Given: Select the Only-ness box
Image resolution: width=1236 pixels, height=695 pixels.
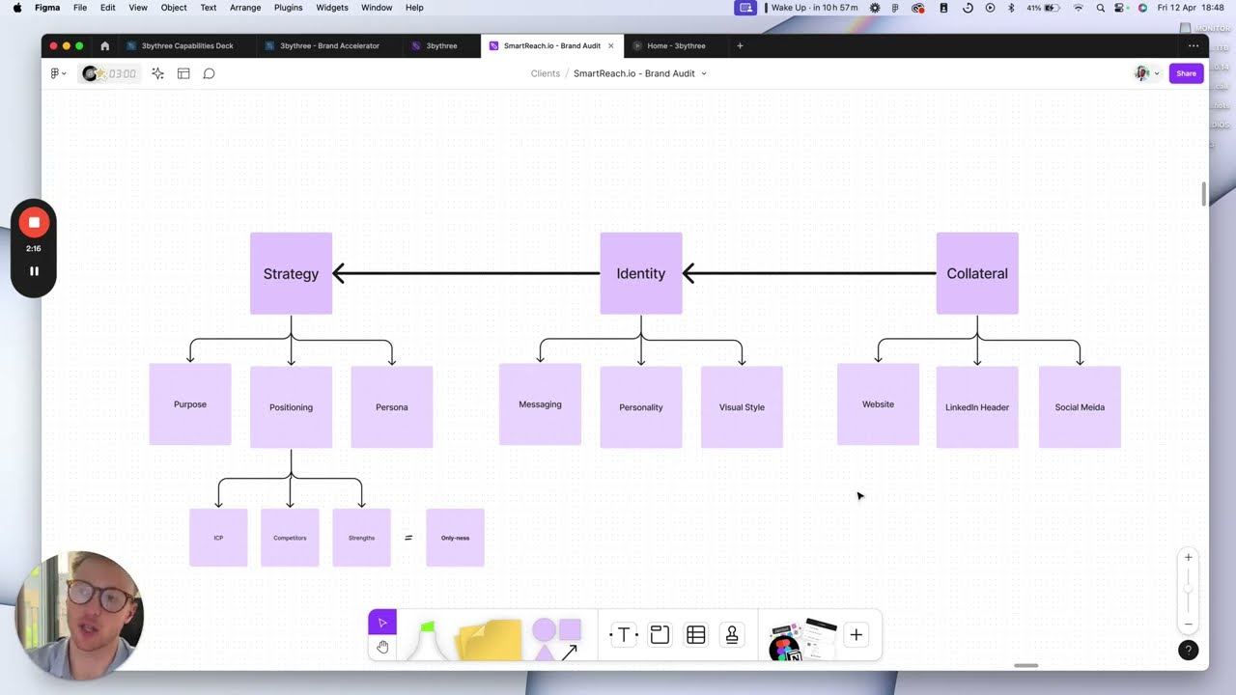Looking at the screenshot, I should click(x=455, y=538).
